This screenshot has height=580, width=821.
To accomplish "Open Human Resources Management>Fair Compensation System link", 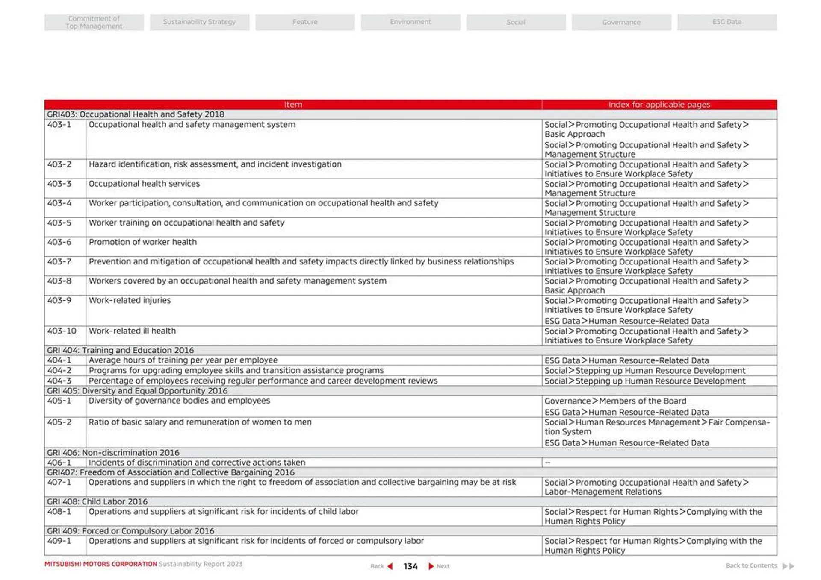I will pos(657,427).
